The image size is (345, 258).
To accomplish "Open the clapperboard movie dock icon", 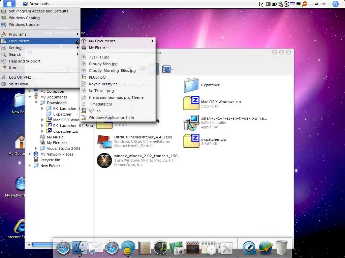I will [193, 248].
